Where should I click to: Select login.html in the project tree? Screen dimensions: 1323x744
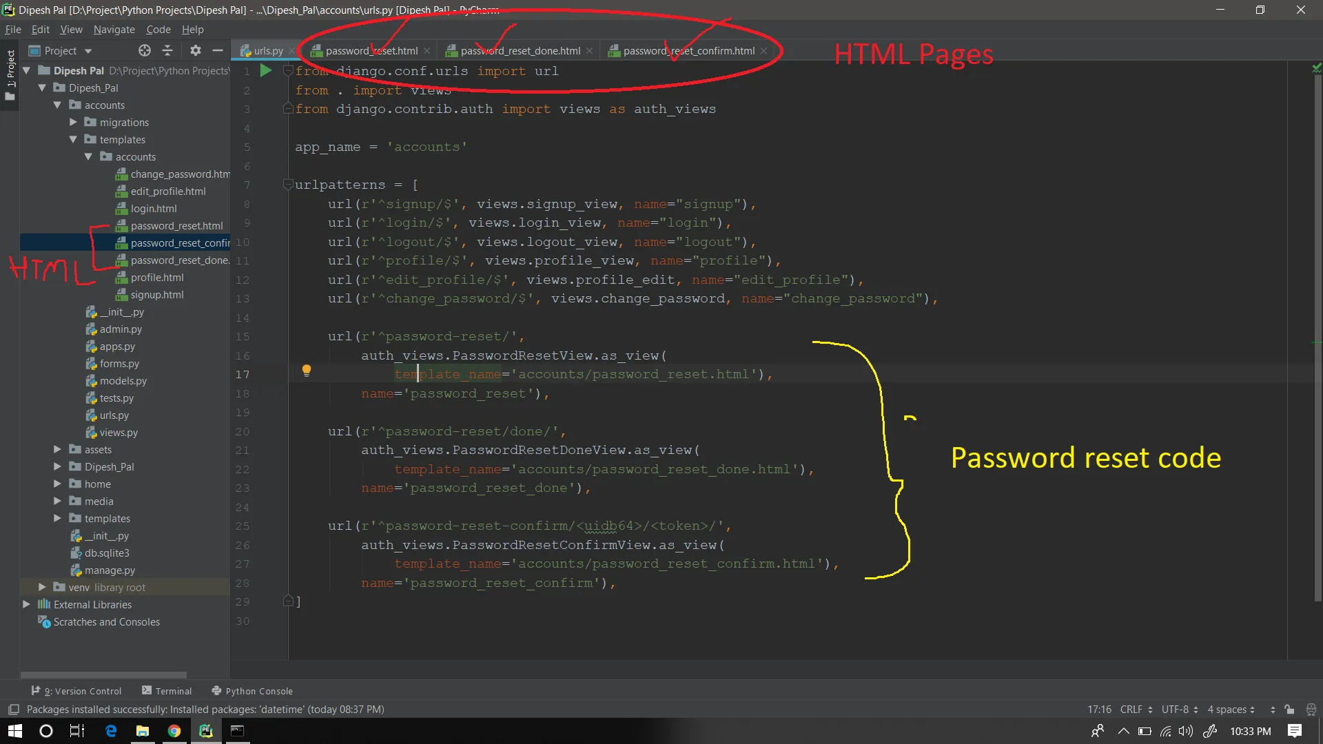pos(154,209)
